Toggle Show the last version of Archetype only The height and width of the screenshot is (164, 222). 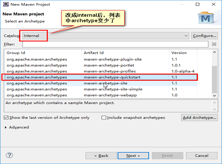tap(6, 118)
